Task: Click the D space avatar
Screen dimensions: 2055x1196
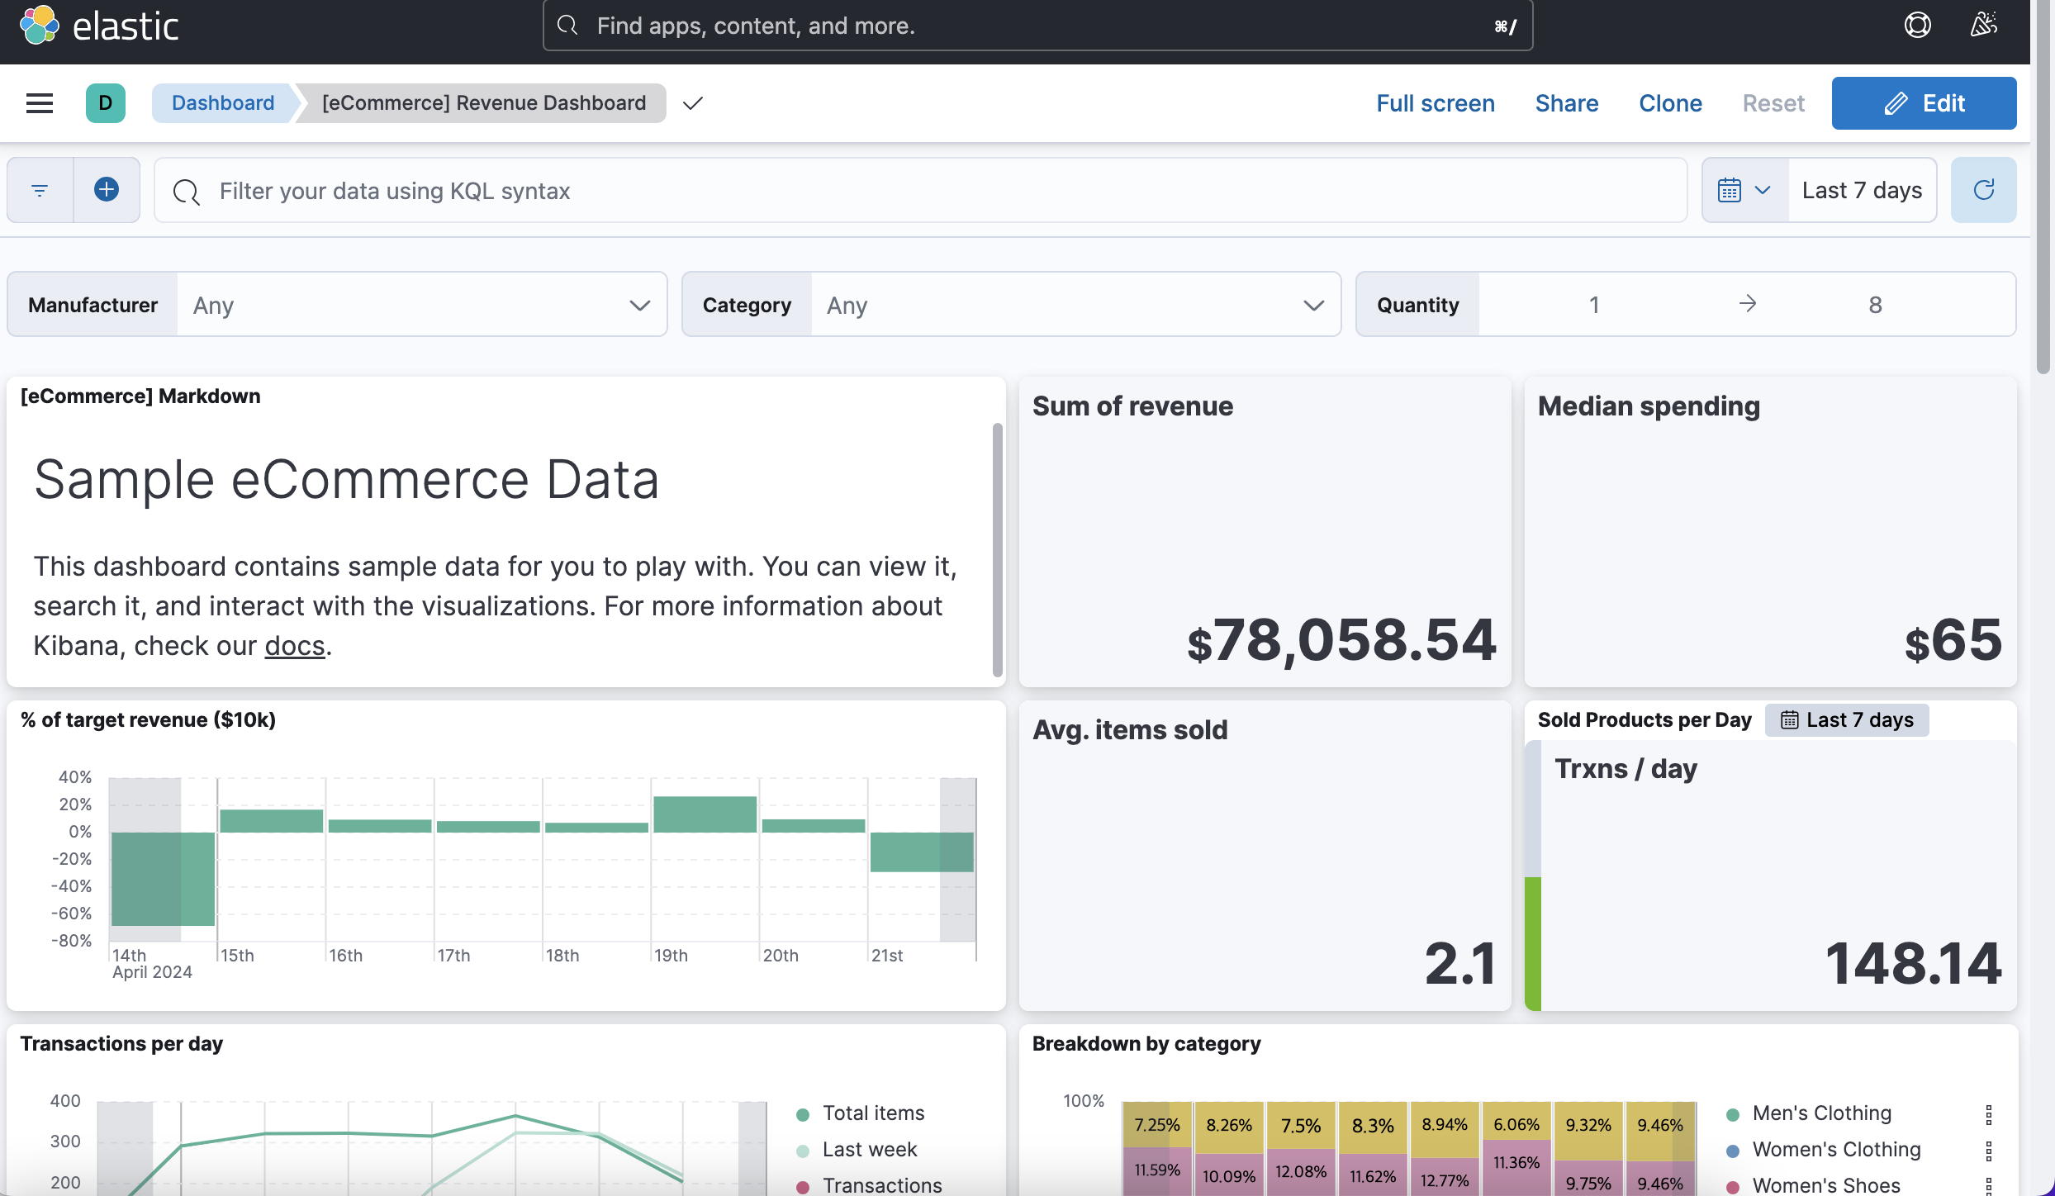Action: [105, 103]
